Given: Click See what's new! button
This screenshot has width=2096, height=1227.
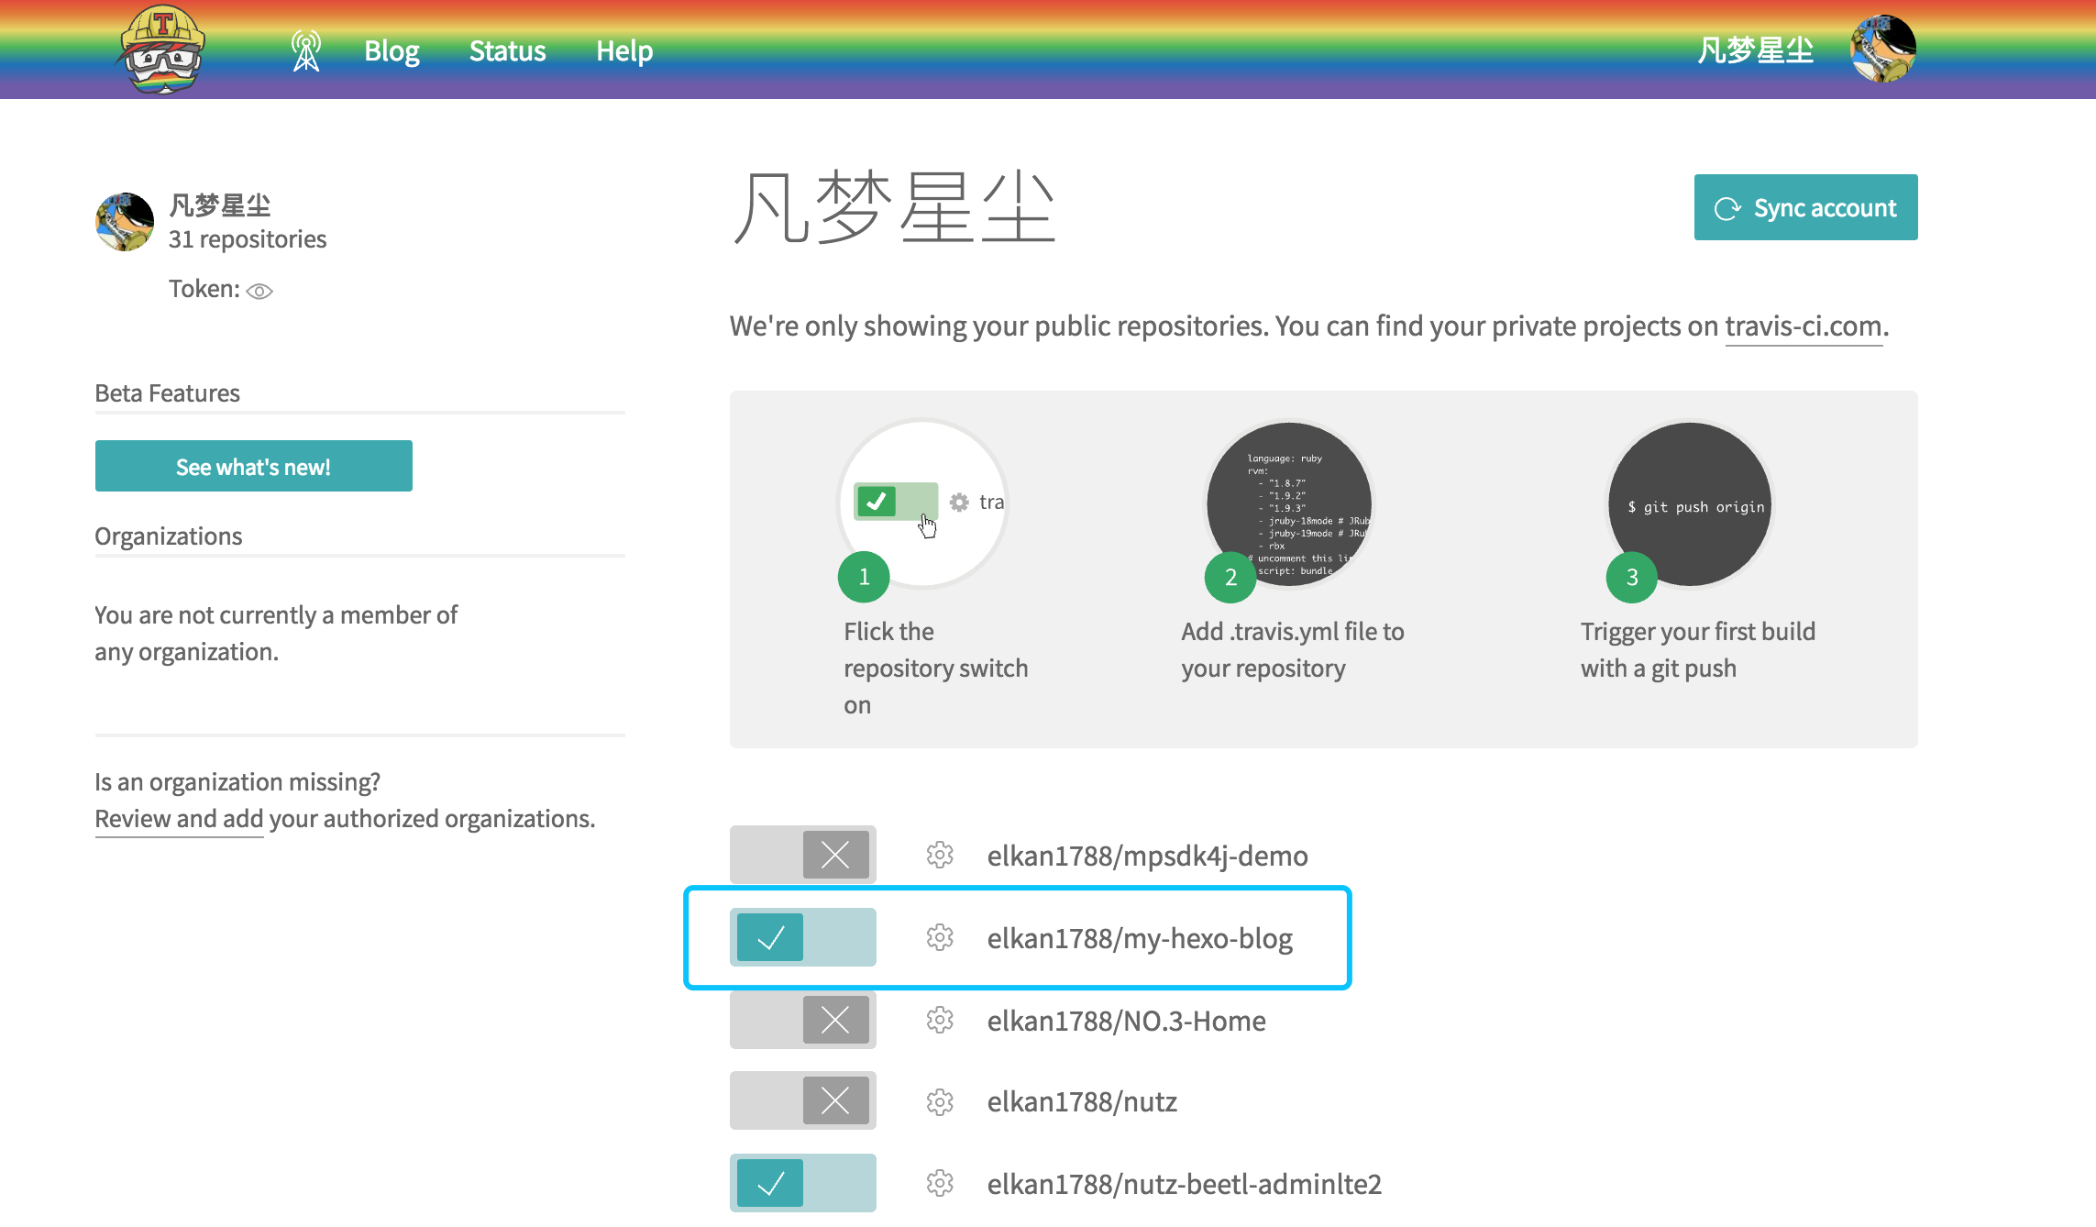Looking at the screenshot, I should [x=254, y=466].
